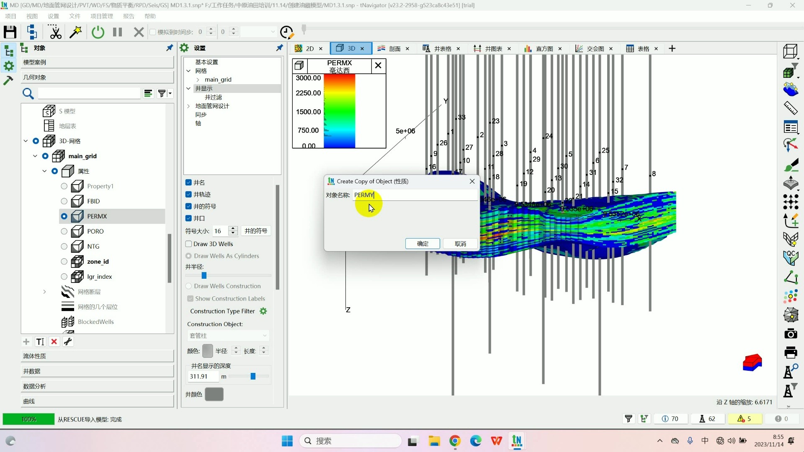Collapse the main_grid tree node

pos(35,156)
